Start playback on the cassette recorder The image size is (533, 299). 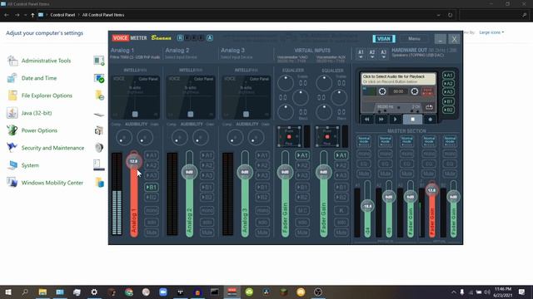click(395, 120)
